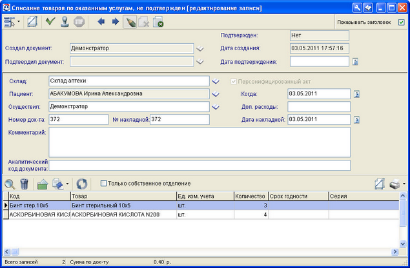Sort by the Товар column header
Screen dimensions: 410x268
pyautogui.click(x=124, y=196)
